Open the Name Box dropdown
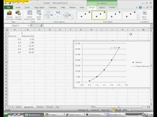 28,26
